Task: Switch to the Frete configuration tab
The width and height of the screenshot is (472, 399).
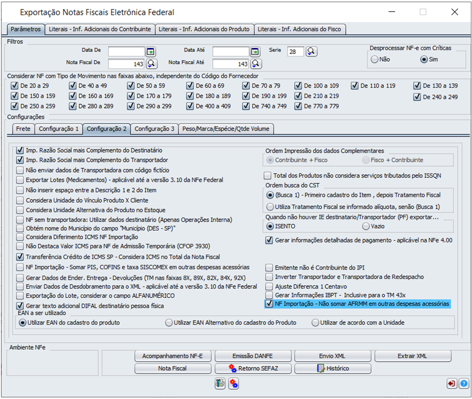Action: point(23,129)
